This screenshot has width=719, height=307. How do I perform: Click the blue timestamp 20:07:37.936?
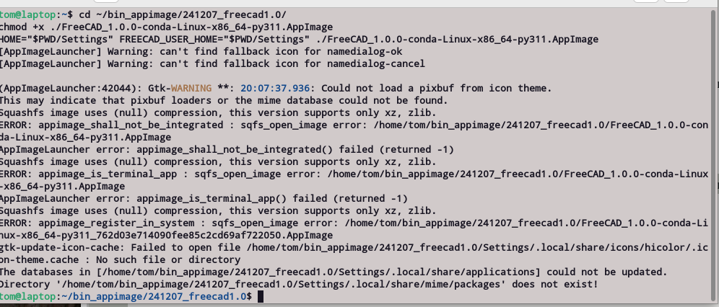coord(269,89)
